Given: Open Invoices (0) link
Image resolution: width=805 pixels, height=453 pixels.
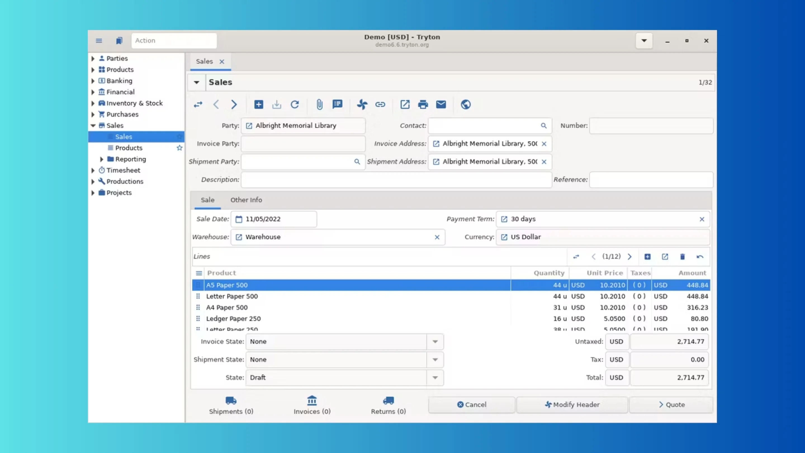Looking at the screenshot, I should click(x=312, y=405).
